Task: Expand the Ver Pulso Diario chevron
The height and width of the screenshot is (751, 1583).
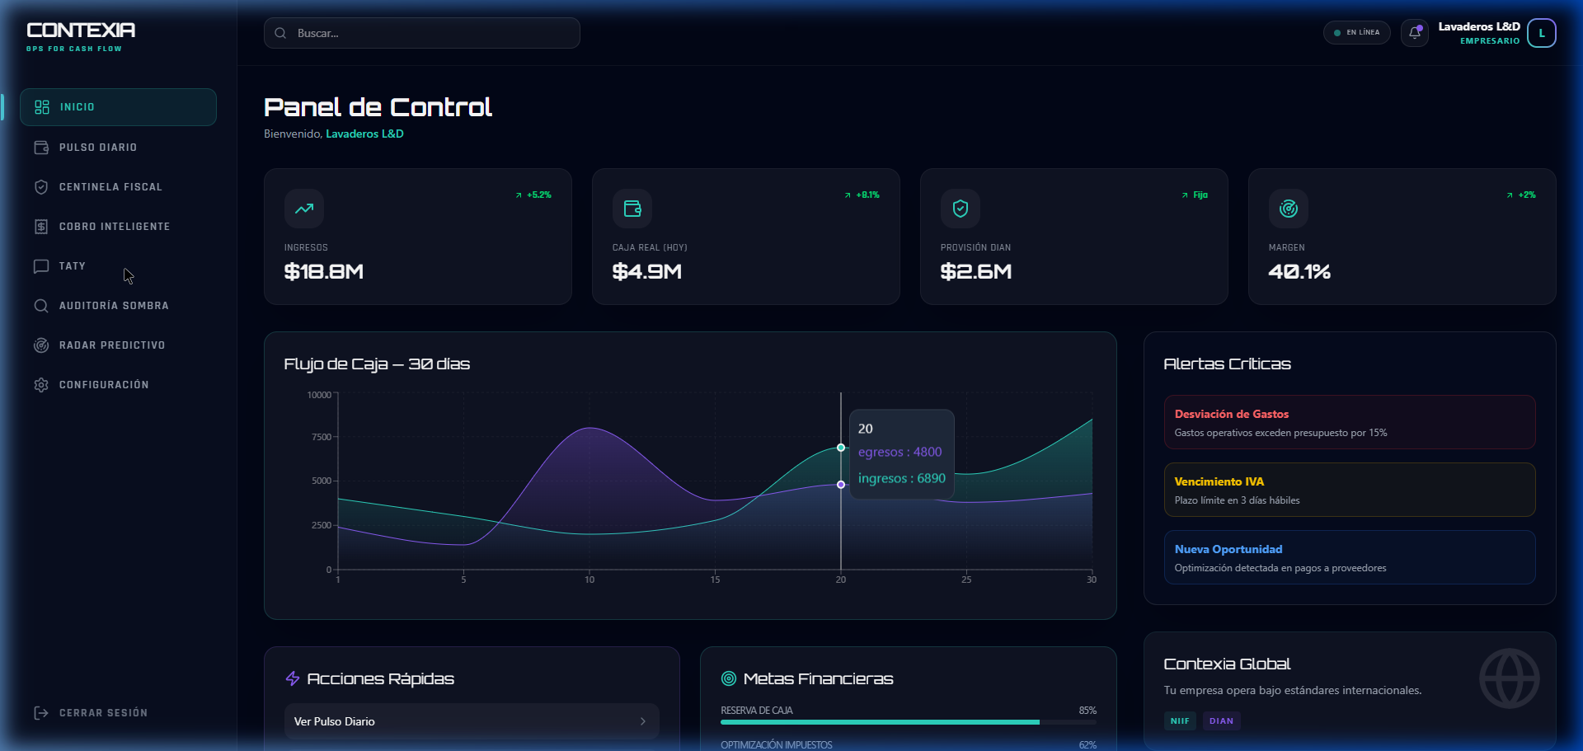Action: point(643,721)
